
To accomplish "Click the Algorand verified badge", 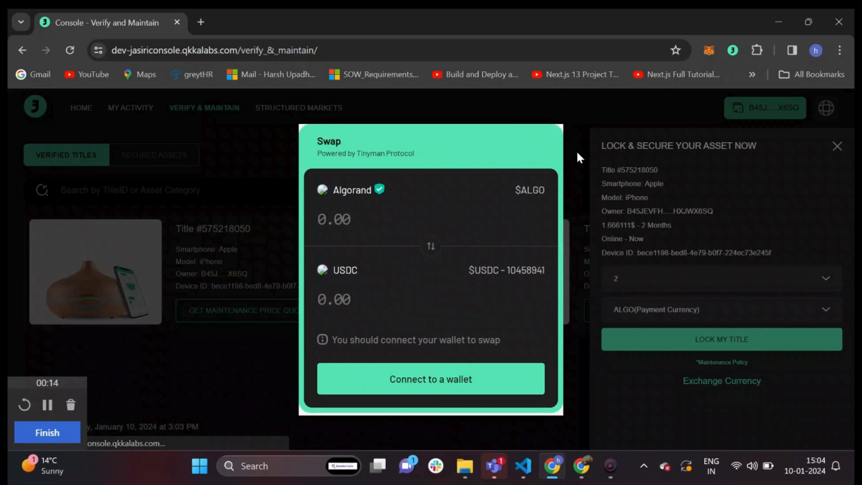I will coord(379,189).
